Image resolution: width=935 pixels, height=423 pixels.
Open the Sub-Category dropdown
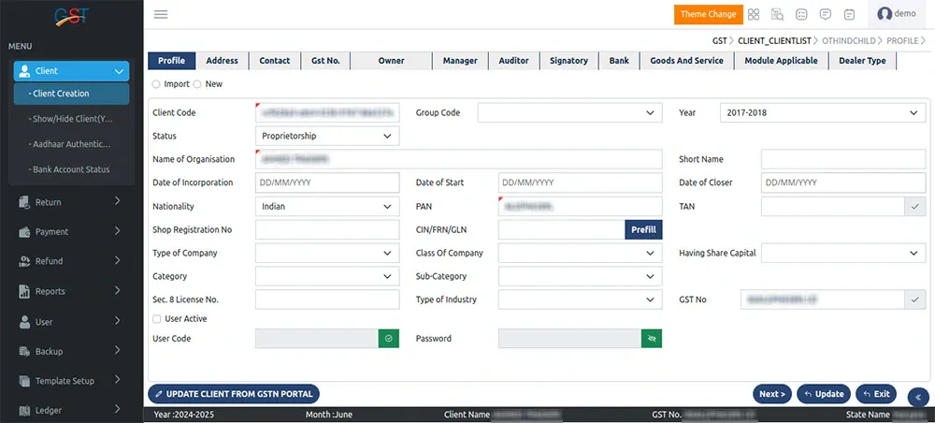(581, 276)
